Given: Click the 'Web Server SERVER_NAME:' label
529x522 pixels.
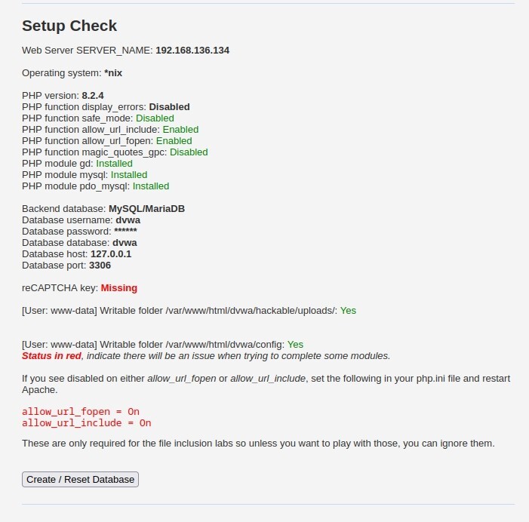Looking at the screenshot, I should pyautogui.click(x=88, y=51).
